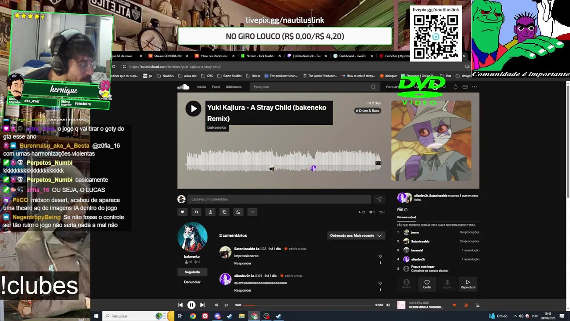Image resolution: width=570 pixels, height=321 pixels.
Task: Pause the current playback
Action: (191, 305)
